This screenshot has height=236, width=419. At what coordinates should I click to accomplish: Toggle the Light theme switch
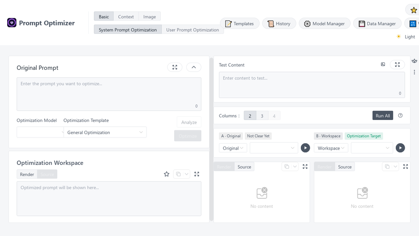[406, 37]
